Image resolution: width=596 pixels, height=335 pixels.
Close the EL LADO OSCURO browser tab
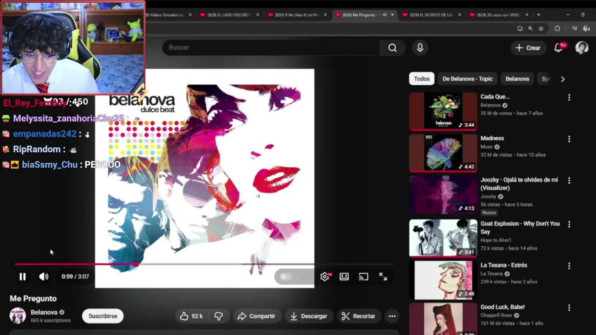(257, 15)
